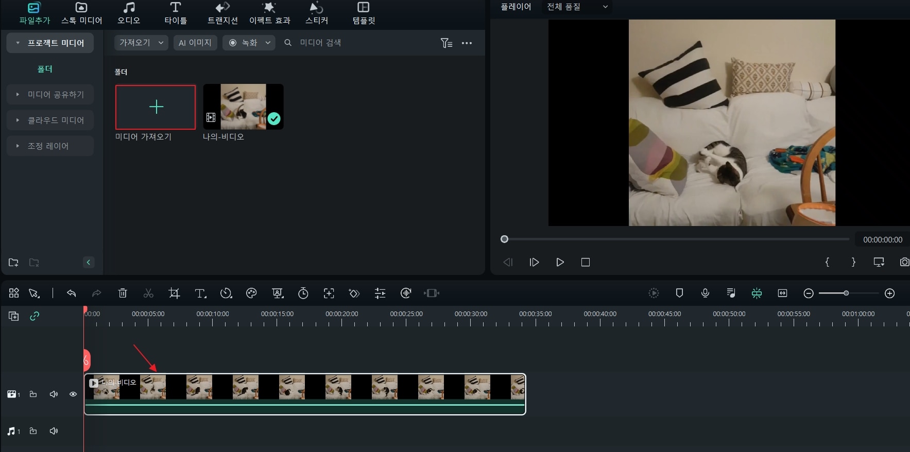Screen dimensions: 910x452
Task: Click the marker shield icon on timeline toolbar
Action: pos(679,293)
